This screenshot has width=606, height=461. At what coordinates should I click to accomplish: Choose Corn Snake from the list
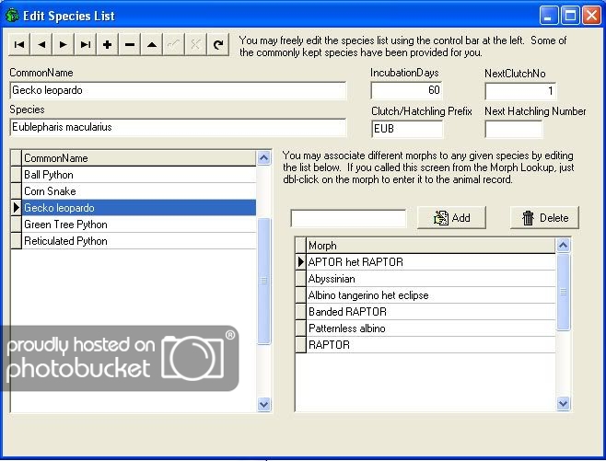pyautogui.click(x=138, y=191)
